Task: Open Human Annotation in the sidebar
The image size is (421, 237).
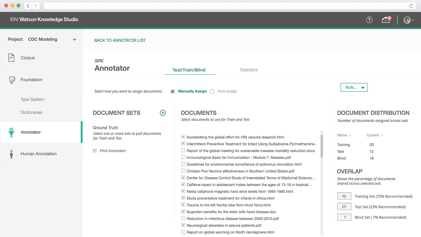Action: pos(41,154)
